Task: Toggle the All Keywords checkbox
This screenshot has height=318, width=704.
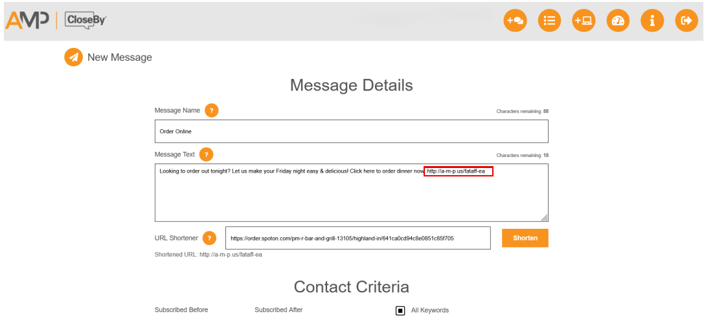Action: (x=400, y=310)
